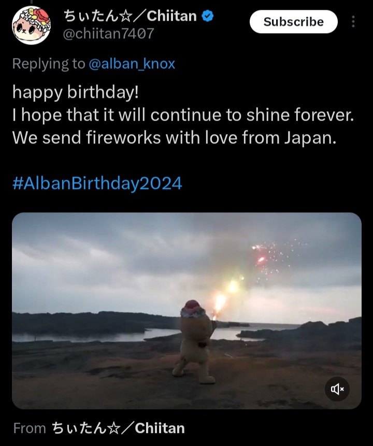Open the @alban_knox mention link
Screen dimensions: 373x446
(x=132, y=64)
